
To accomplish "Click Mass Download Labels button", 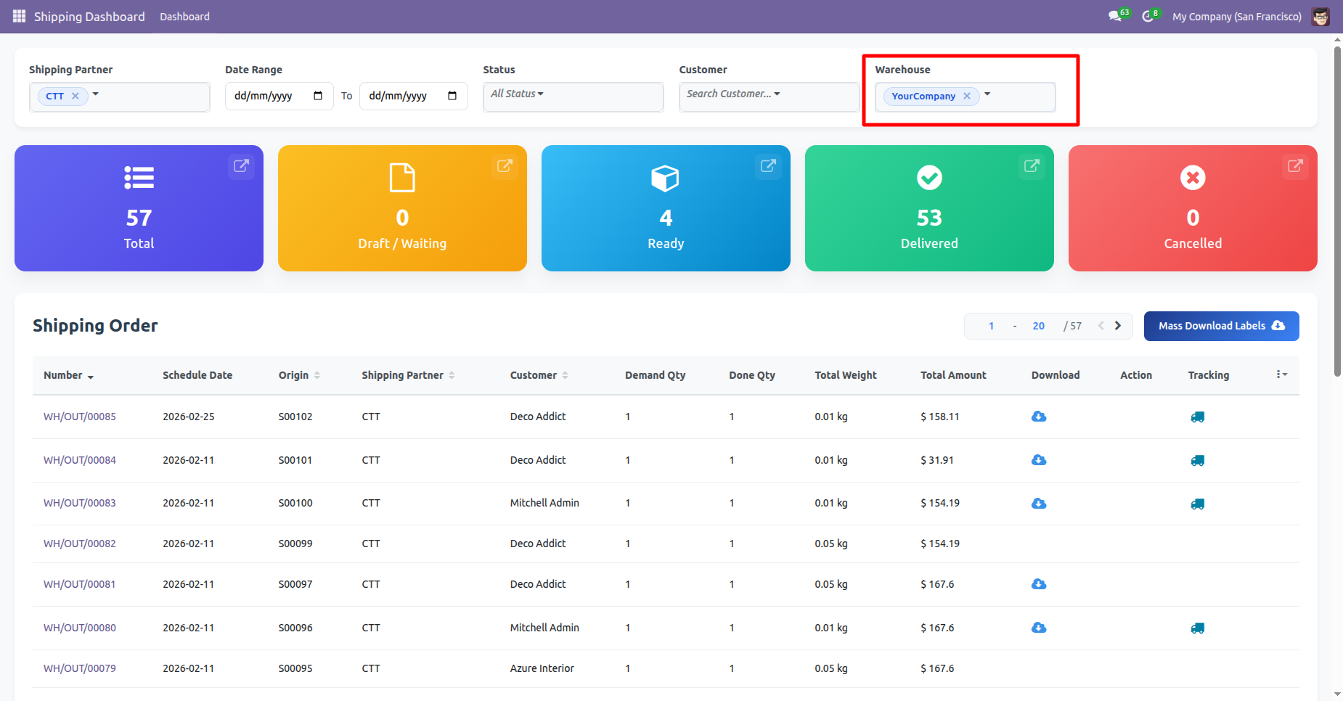I will click(x=1221, y=326).
